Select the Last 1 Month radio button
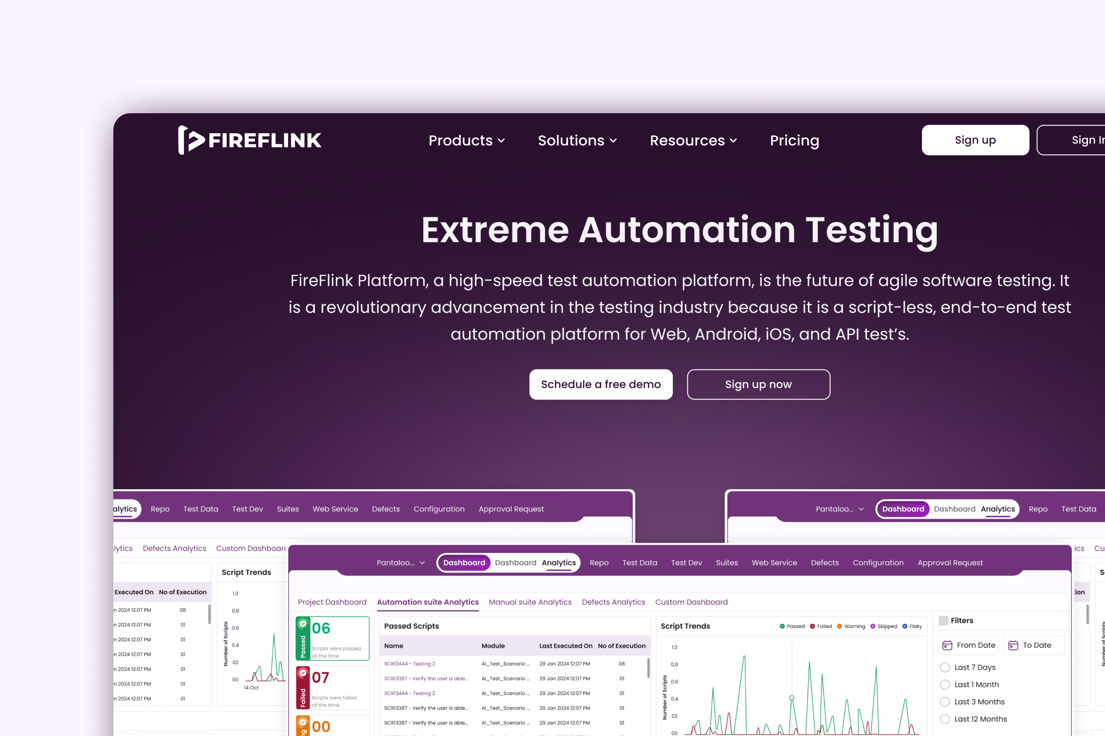The width and height of the screenshot is (1105, 736). pyautogui.click(x=945, y=685)
